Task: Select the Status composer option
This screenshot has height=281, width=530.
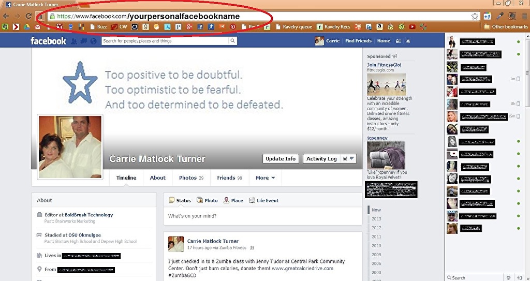Action: point(180,200)
